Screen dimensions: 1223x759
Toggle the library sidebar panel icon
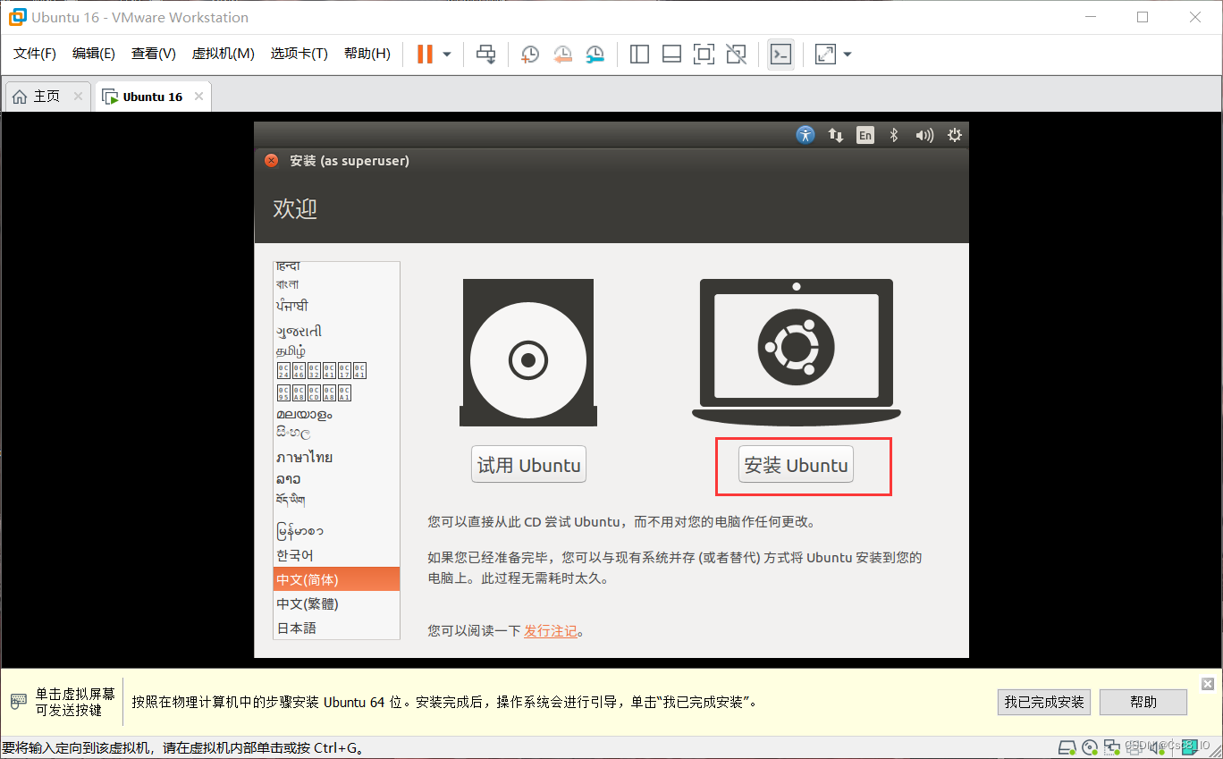[639, 55]
